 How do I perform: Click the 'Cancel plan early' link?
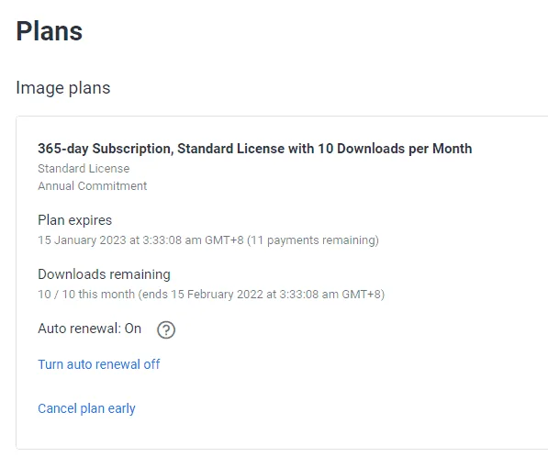point(86,408)
